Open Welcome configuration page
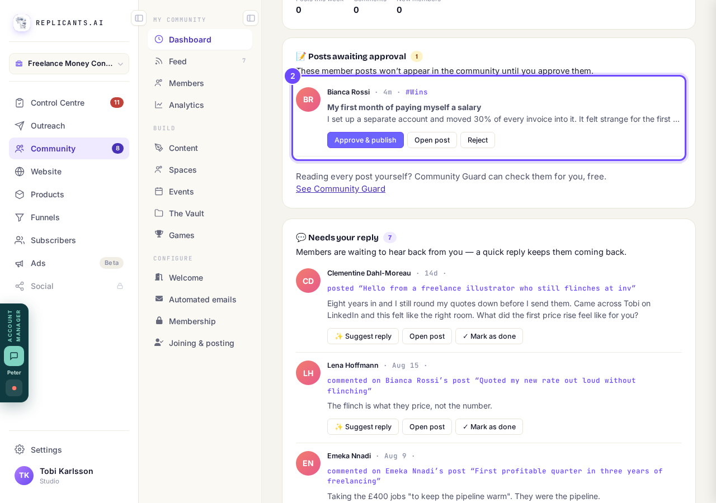The width and height of the screenshot is (716, 503). click(200, 278)
